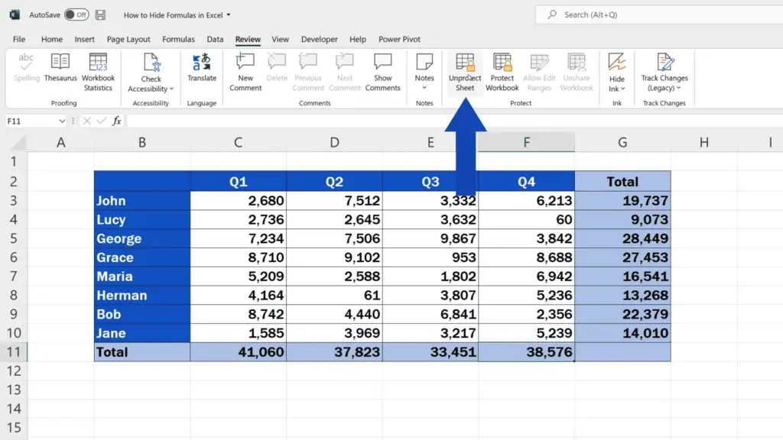Image resolution: width=783 pixels, height=440 pixels.
Task: Click the Select All corner triangle
Action: point(18,143)
